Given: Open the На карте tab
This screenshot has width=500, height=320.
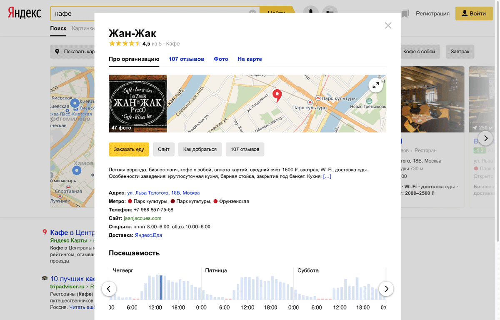Looking at the screenshot, I should click(x=250, y=59).
